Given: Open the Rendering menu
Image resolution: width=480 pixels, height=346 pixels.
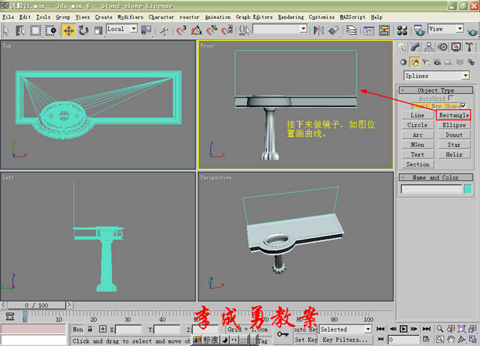Looking at the screenshot, I should pyautogui.click(x=291, y=17).
